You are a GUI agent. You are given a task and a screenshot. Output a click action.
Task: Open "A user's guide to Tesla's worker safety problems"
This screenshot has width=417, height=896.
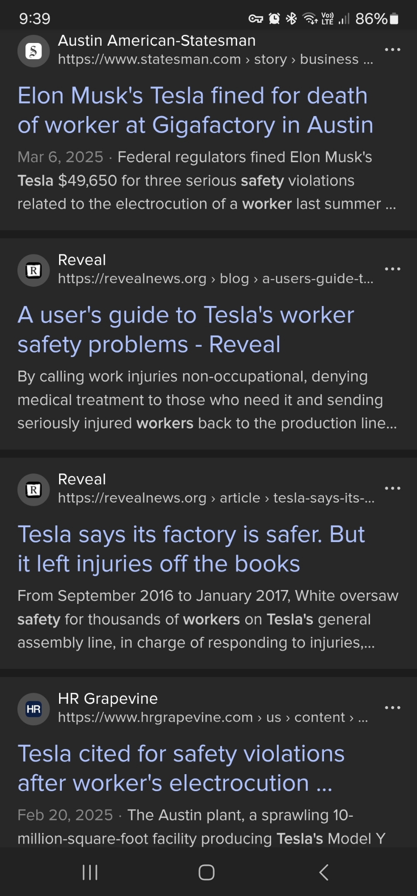coord(186,330)
